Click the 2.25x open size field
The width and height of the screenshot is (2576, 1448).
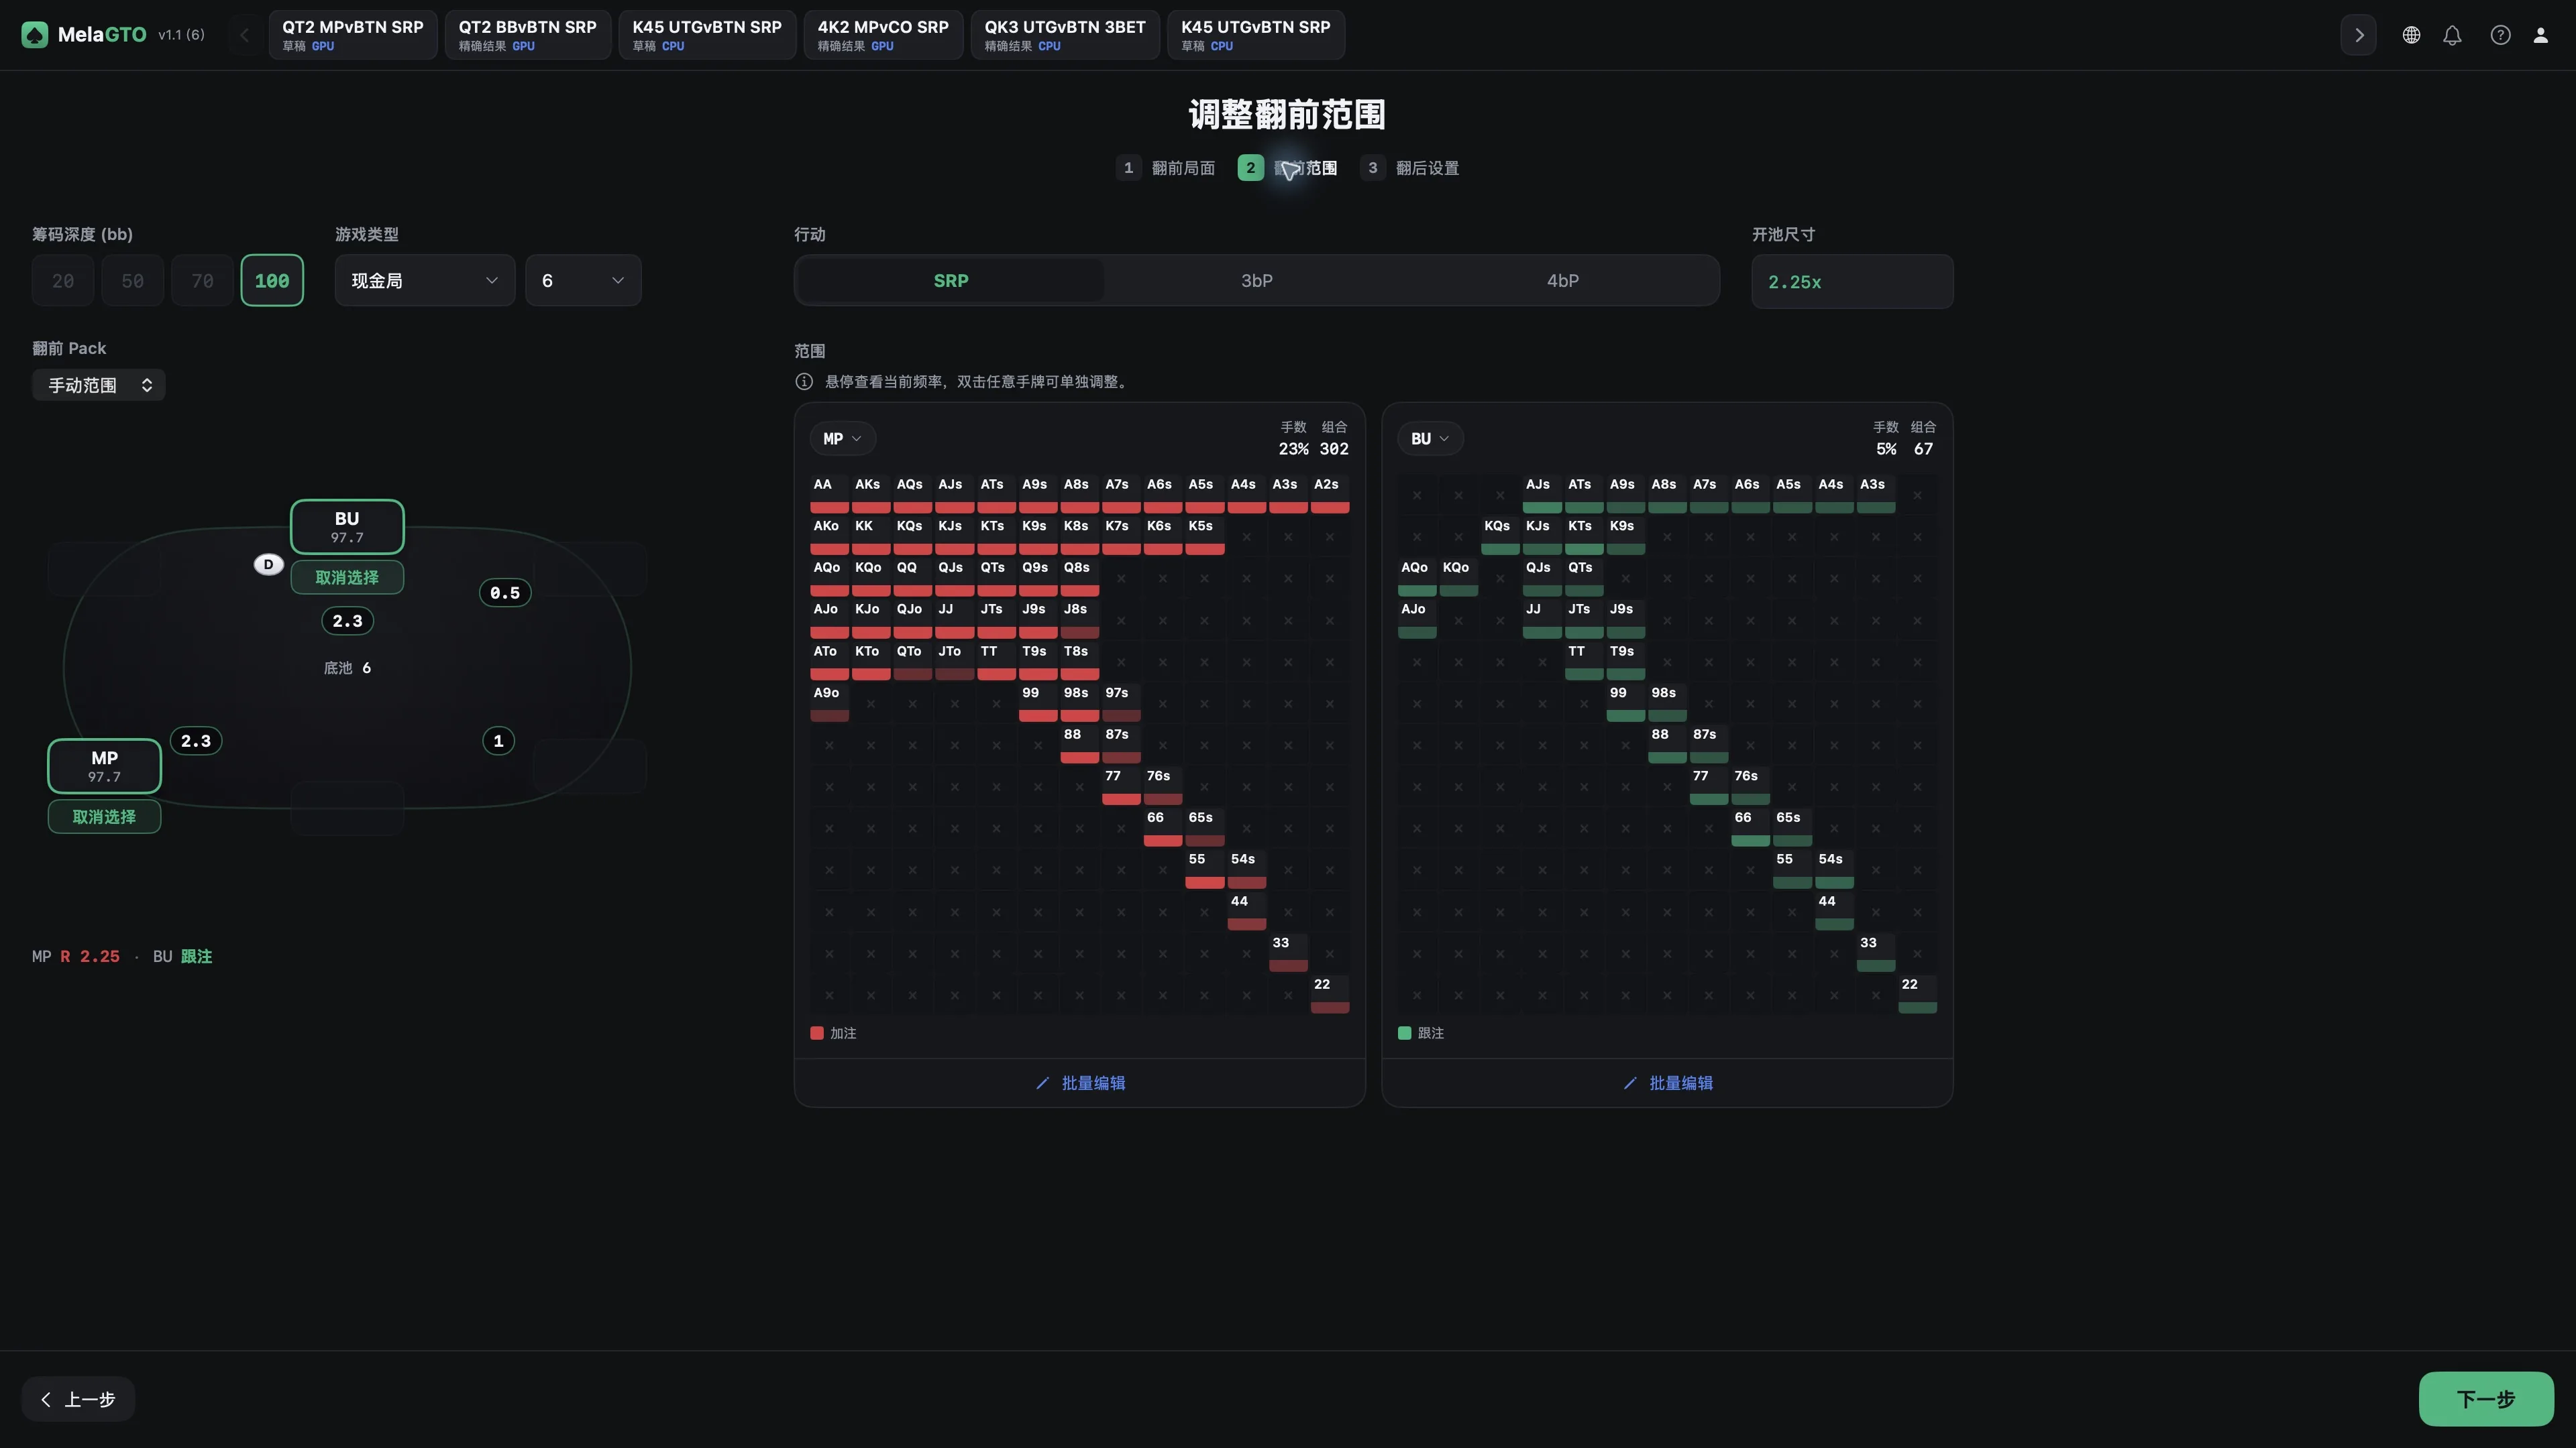pos(1852,282)
